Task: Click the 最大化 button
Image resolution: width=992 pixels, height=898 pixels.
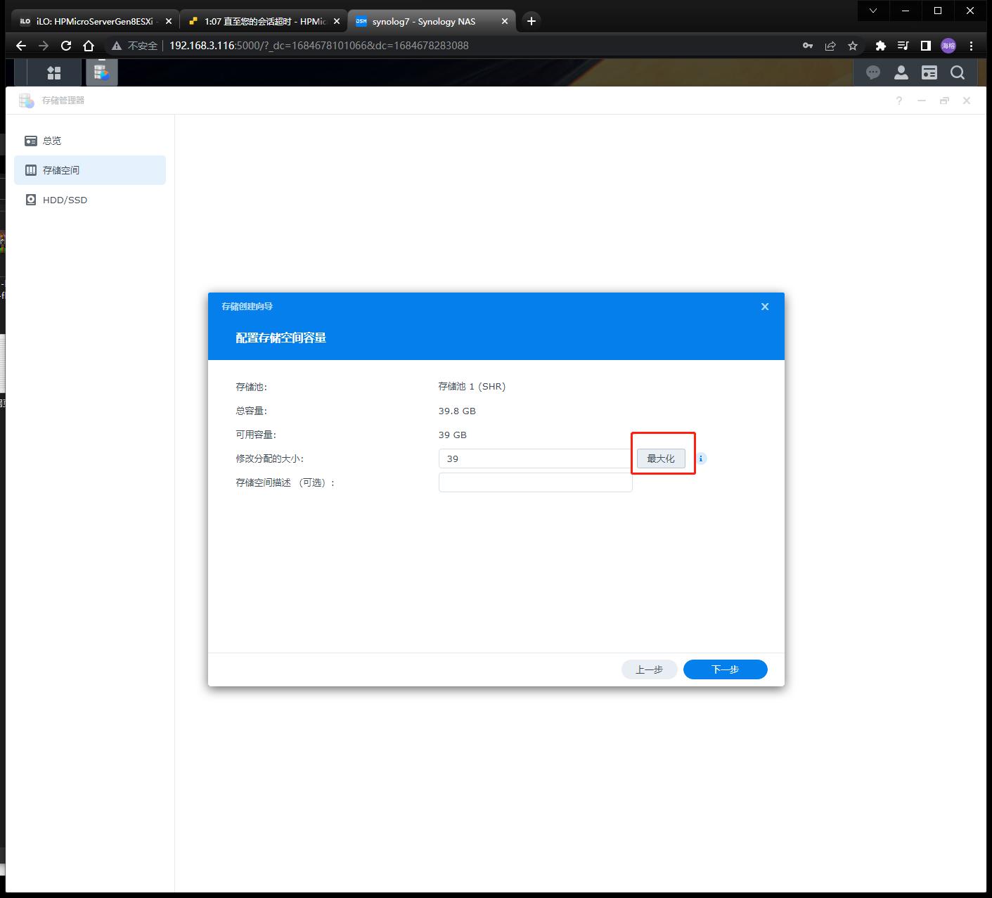Action: pos(661,458)
